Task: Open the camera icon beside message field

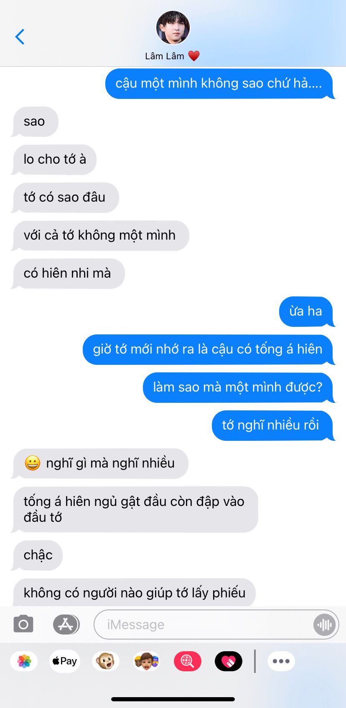Action: click(23, 625)
